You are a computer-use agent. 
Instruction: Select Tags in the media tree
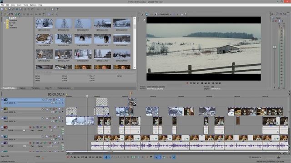click(x=11, y=25)
